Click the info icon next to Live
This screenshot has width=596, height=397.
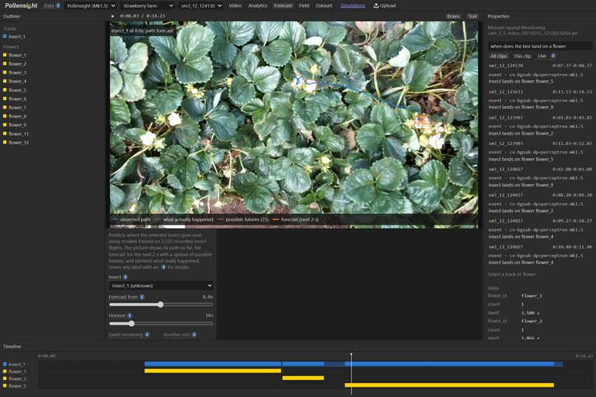553,56
